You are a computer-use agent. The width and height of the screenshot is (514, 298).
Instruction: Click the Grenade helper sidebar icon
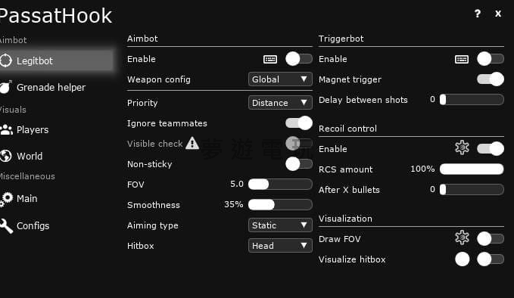pyautogui.click(x=6, y=87)
